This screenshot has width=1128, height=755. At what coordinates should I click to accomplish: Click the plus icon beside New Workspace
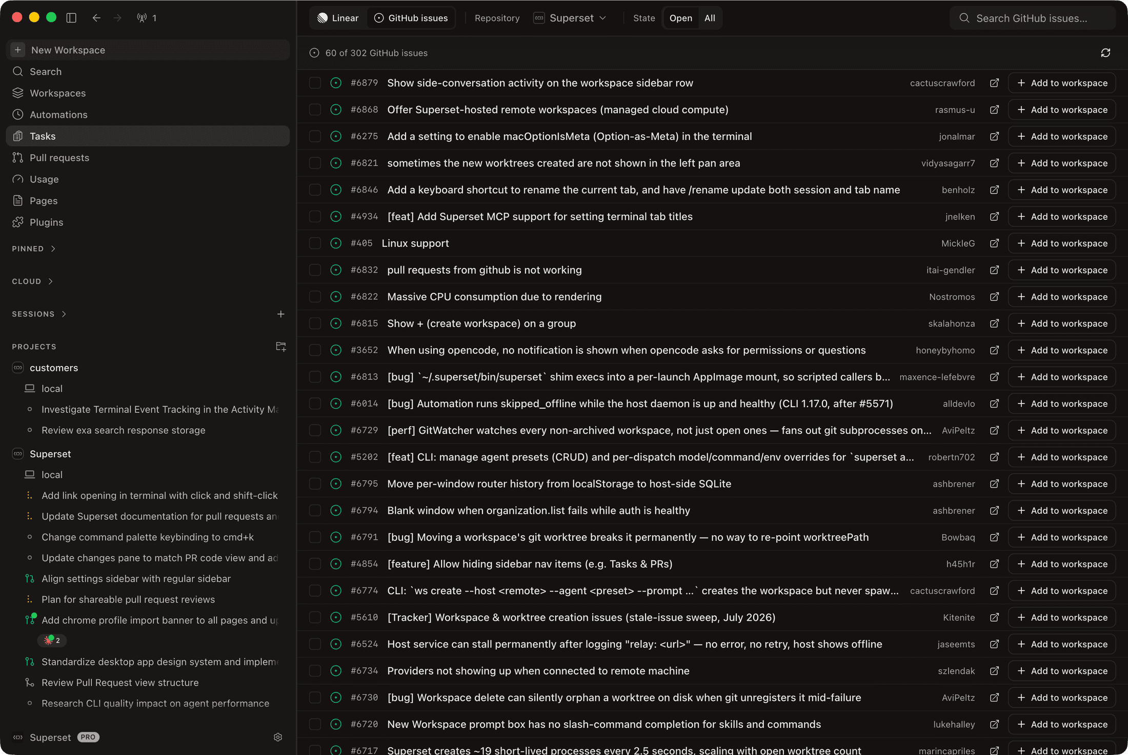pos(18,50)
